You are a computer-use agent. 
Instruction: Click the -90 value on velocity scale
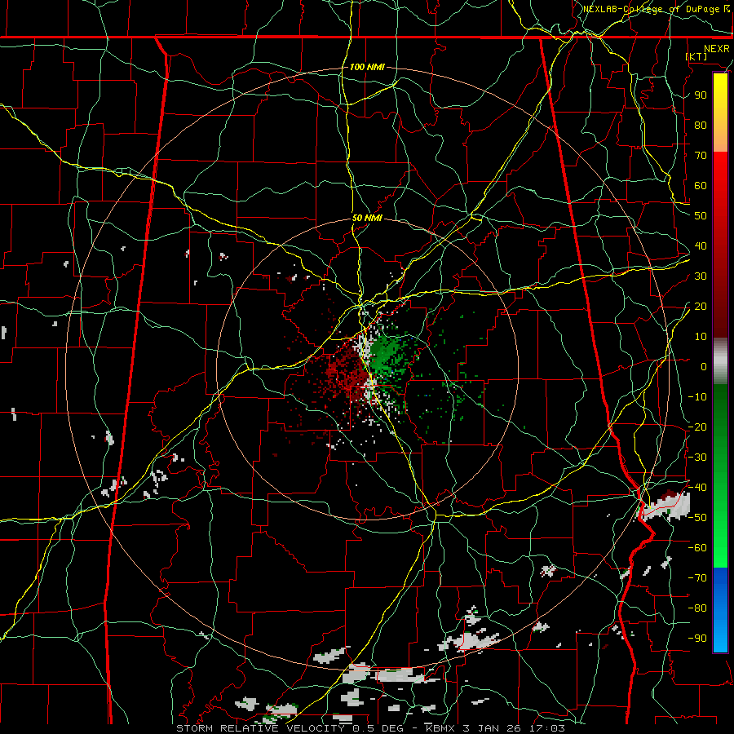point(697,639)
